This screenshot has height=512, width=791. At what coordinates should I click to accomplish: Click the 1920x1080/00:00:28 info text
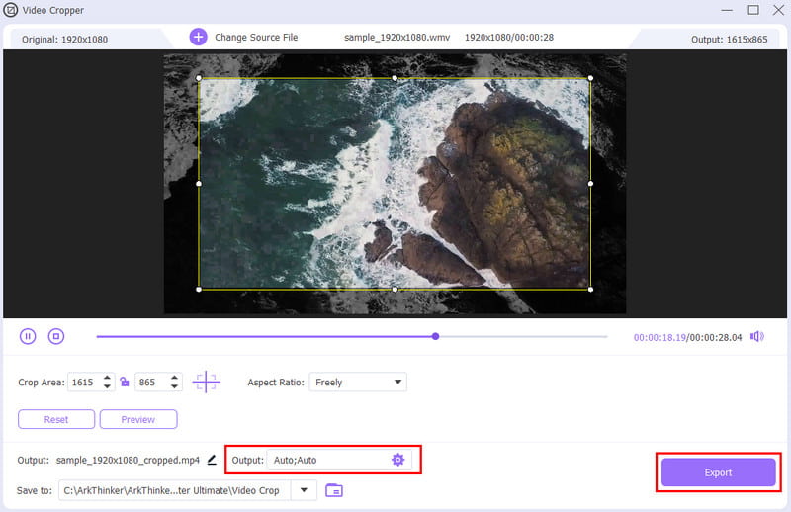pyautogui.click(x=509, y=37)
